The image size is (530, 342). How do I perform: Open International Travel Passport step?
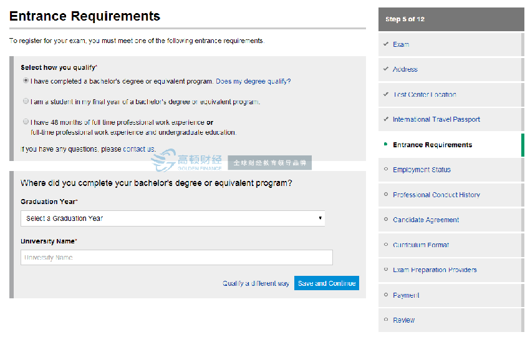[436, 119]
